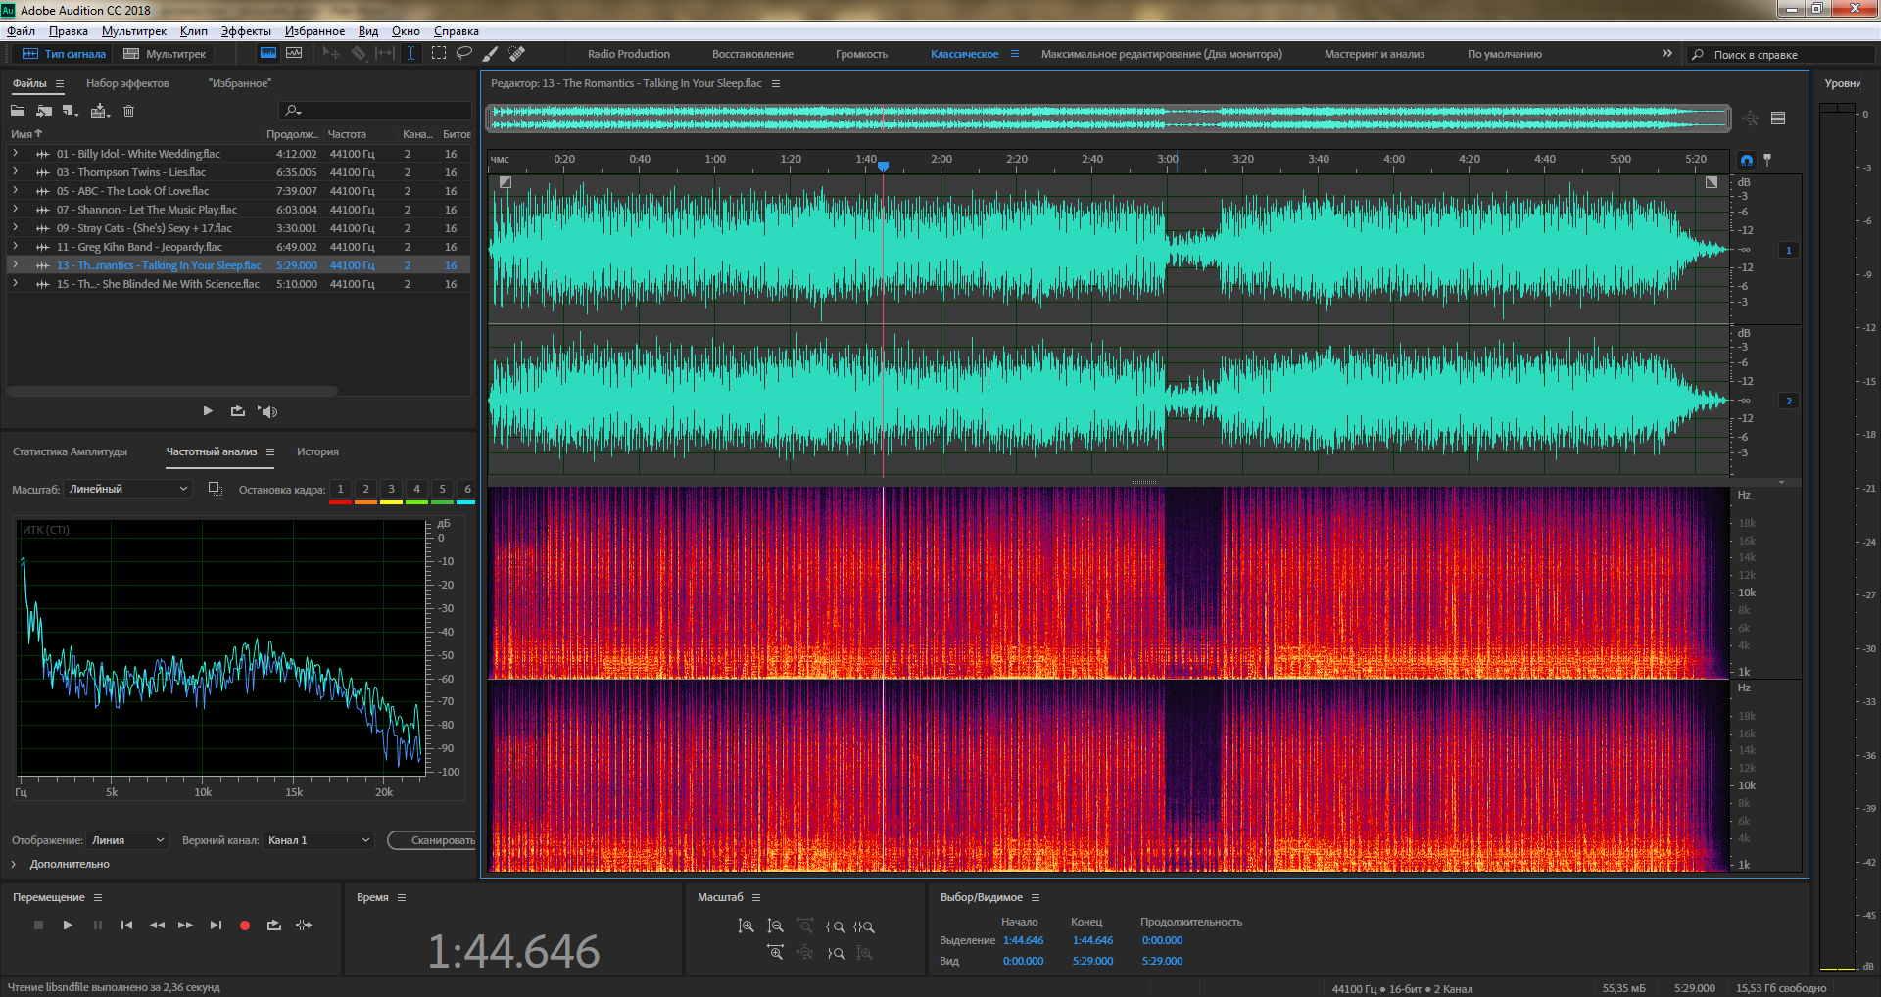Select the Spot Healing Brush tool
1881x997 pixels.
[517, 54]
